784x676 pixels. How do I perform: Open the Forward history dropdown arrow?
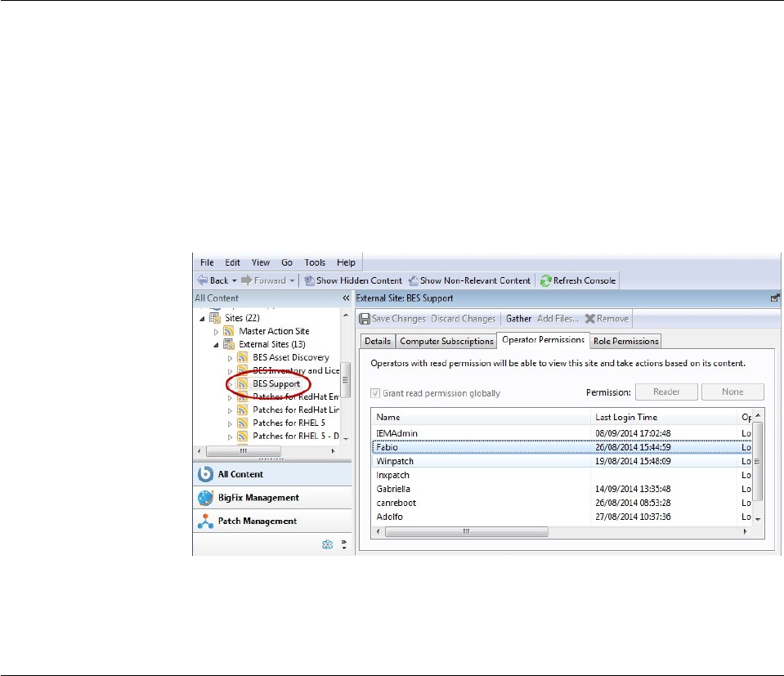tap(292, 281)
